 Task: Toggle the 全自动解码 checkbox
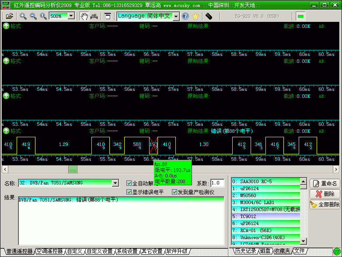(129, 183)
